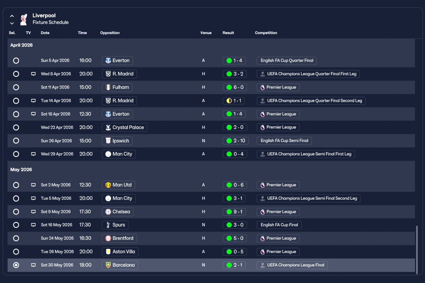Sort by the Competition column header

[266, 33]
